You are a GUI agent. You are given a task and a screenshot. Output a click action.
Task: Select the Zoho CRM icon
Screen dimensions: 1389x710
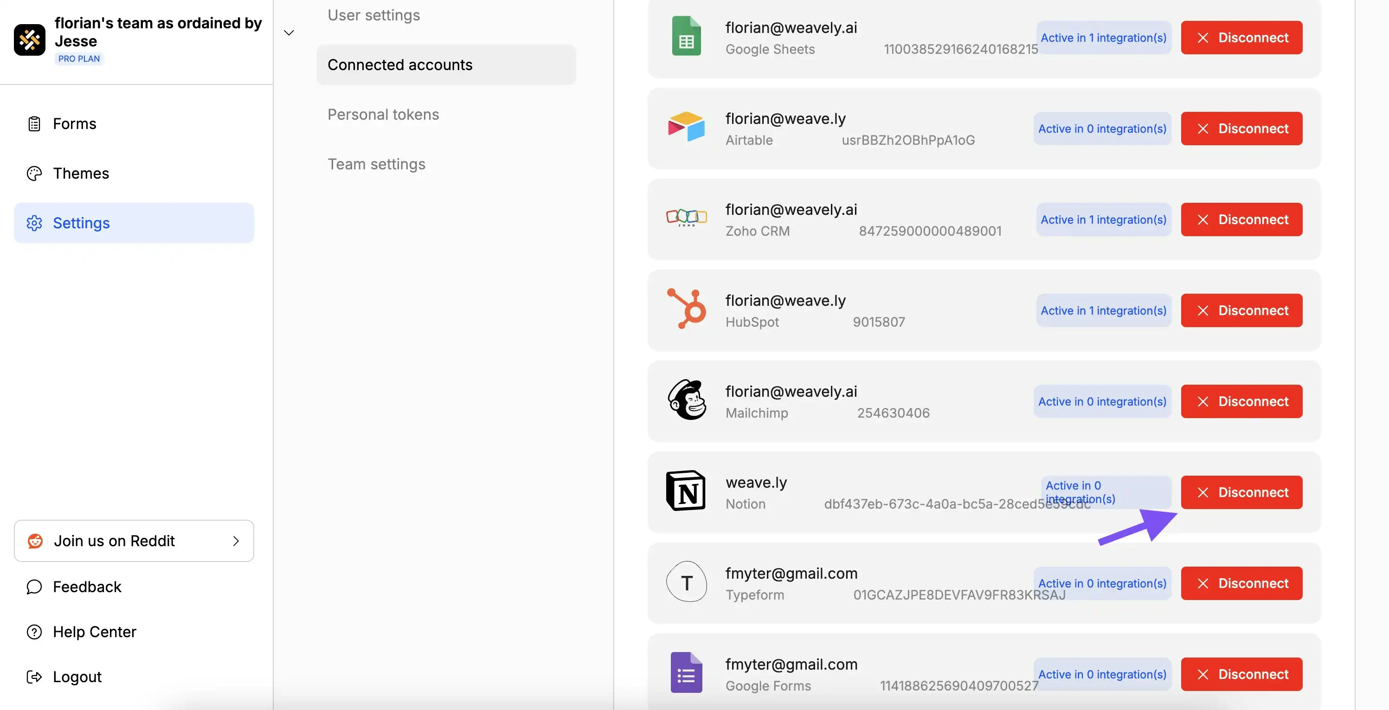pos(687,219)
